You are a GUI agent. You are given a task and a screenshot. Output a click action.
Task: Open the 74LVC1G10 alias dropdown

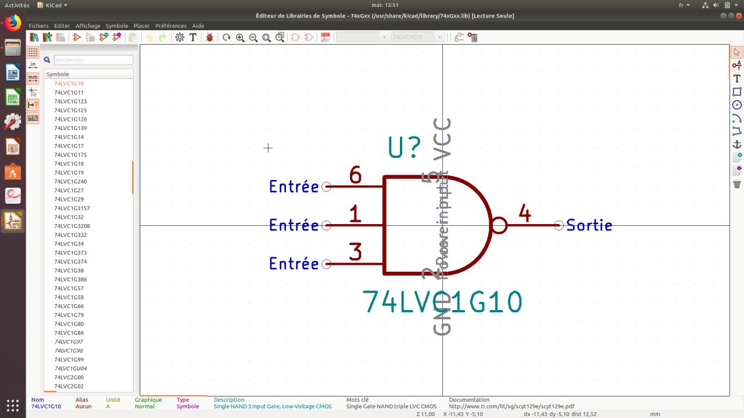pyautogui.click(x=417, y=37)
